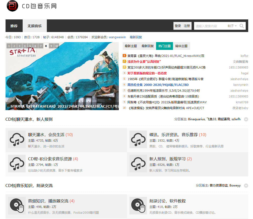
Task: Select carousel slide number 1
Action: 9,46
